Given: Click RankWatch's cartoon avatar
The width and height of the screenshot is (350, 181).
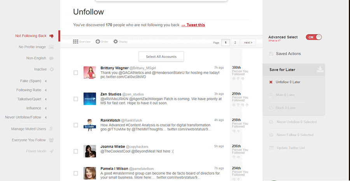Looking at the screenshot, I should click(90, 125).
